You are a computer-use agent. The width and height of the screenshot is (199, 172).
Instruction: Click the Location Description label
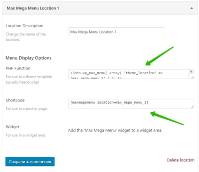(24, 26)
